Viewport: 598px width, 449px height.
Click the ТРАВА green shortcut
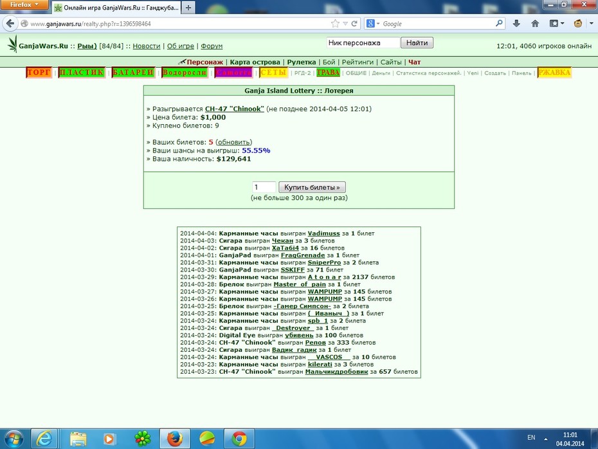coord(328,73)
